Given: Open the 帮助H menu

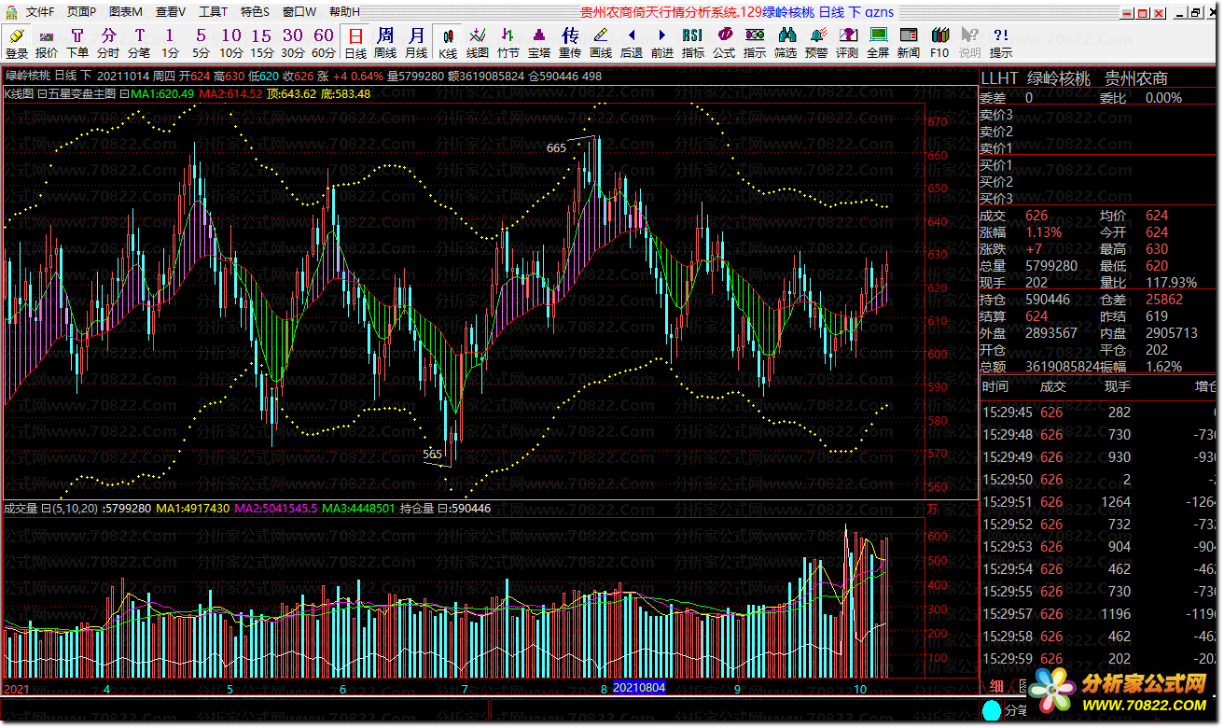Looking at the screenshot, I should click(344, 12).
